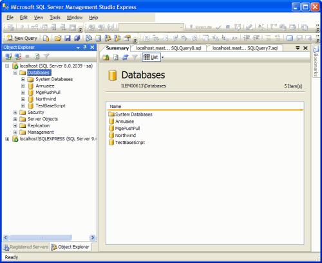Toggle the Object Explorer auto-hide pin
This screenshot has height=263, width=322.
(x=85, y=48)
